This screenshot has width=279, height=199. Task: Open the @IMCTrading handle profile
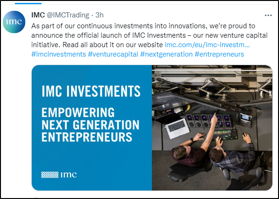[x=68, y=15]
